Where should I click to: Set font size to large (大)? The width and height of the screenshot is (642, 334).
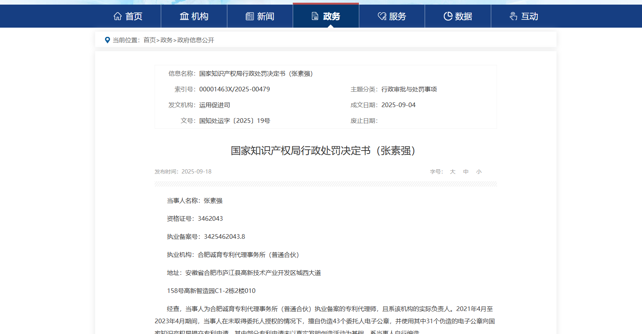pyautogui.click(x=453, y=172)
